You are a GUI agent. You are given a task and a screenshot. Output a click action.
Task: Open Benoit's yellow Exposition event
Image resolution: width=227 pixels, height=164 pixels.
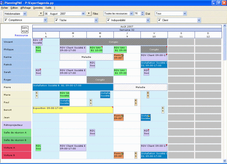pyautogui.click(x=72, y=110)
